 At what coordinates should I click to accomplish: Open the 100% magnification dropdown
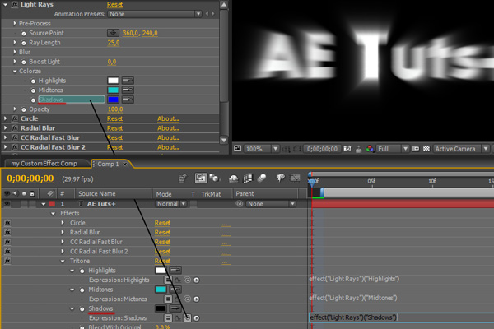pyautogui.click(x=262, y=149)
